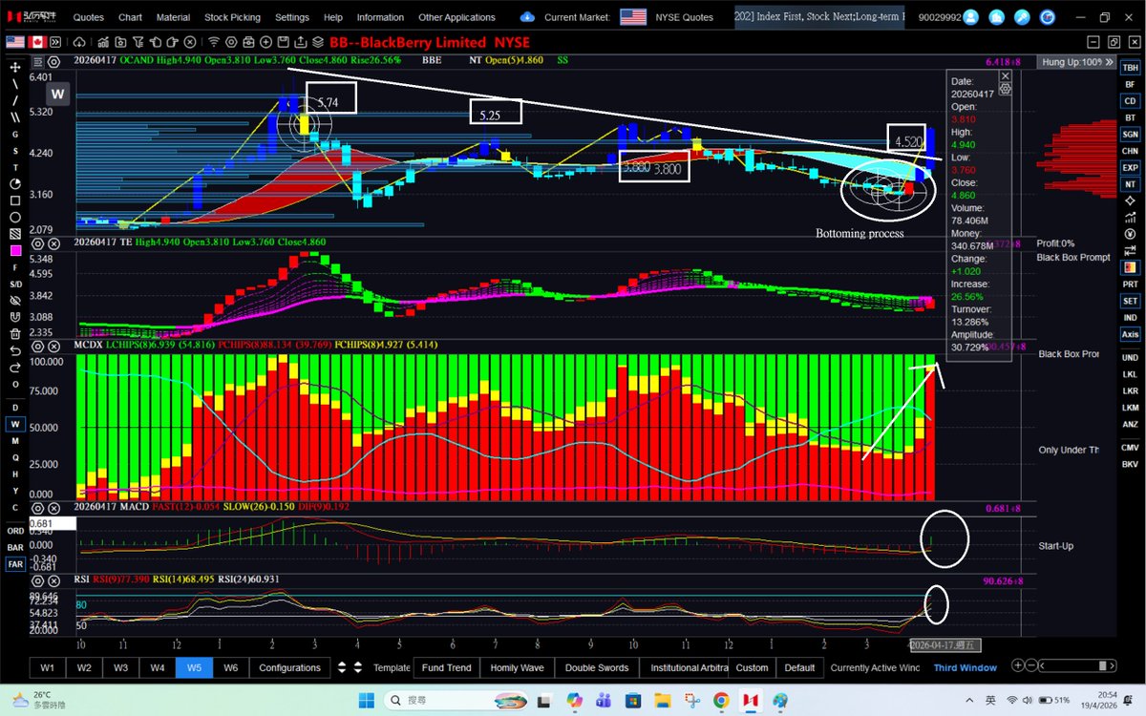Click the filter funnel toolbar icon

(138, 42)
